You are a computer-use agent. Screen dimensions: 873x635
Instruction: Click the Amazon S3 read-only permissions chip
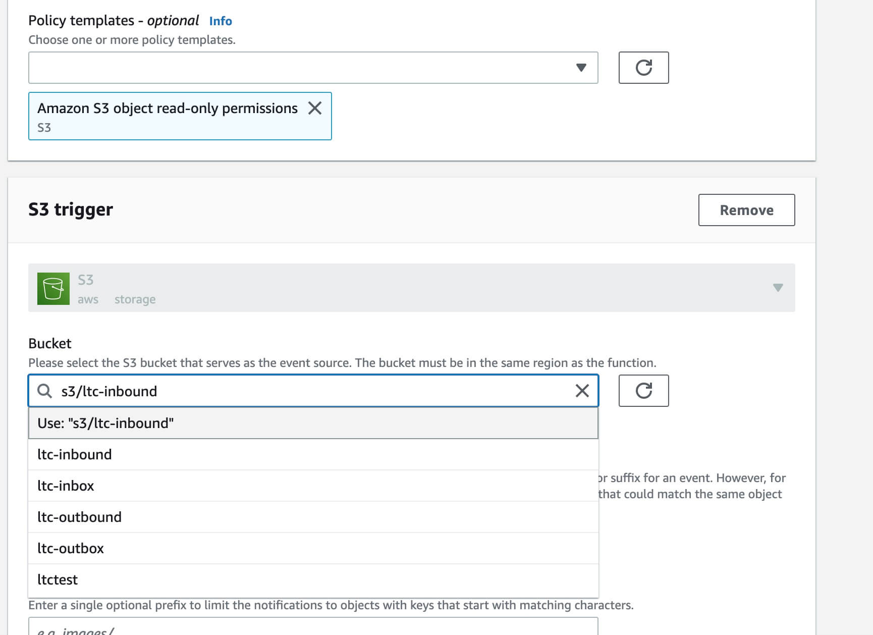[180, 116]
